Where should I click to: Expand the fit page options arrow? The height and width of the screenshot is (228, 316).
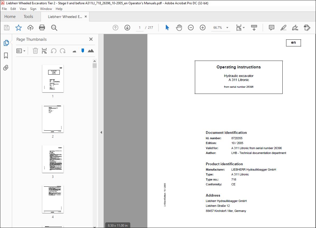tap(244, 28)
